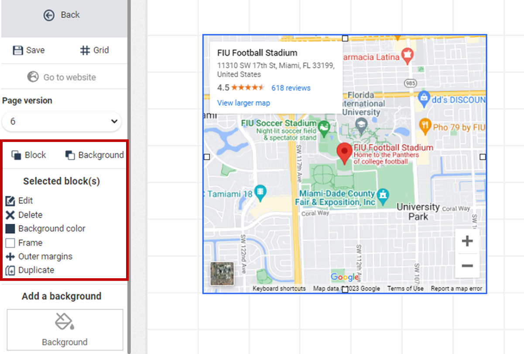Toggle the Grid hash icon
The height and width of the screenshot is (354, 524).
pos(85,51)
